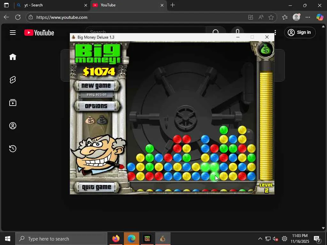The width and height of the screenshot is (327, 245).
Task: Click the green dollar bag above coin meter
Action: [x=265, y=50]
